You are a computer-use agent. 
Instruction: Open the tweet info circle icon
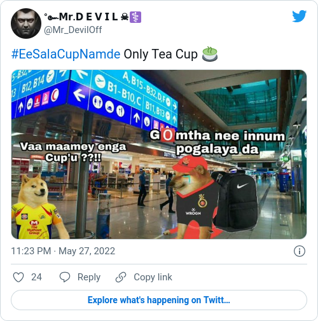300,251
